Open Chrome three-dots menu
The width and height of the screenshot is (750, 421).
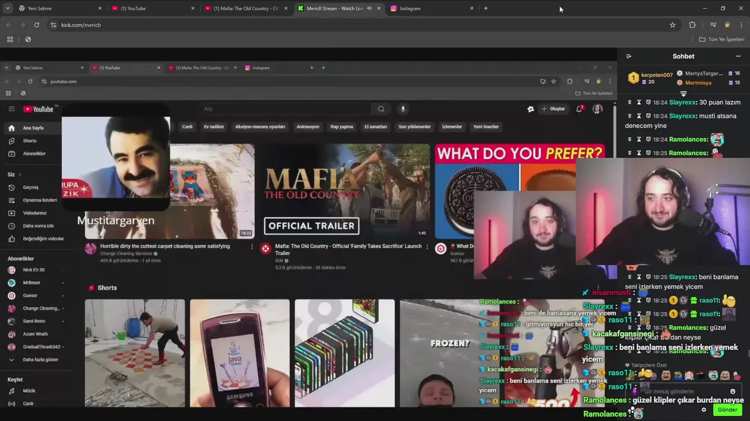(742, 25)
